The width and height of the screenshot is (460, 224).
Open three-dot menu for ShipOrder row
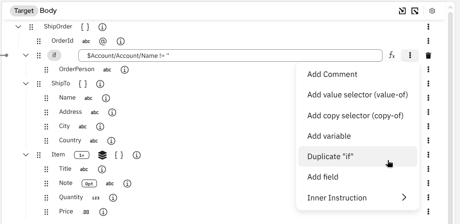click(428, 27)
